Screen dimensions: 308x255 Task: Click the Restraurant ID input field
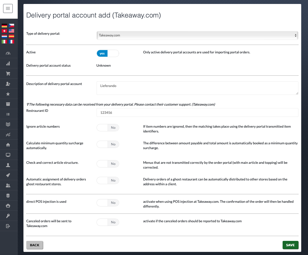pos(197,112)
